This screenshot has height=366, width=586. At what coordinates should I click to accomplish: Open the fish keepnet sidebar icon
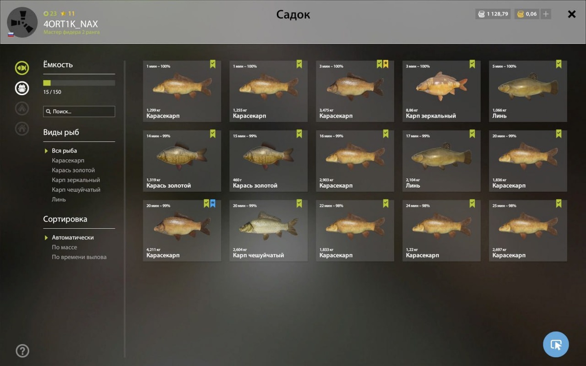point(21,68)
